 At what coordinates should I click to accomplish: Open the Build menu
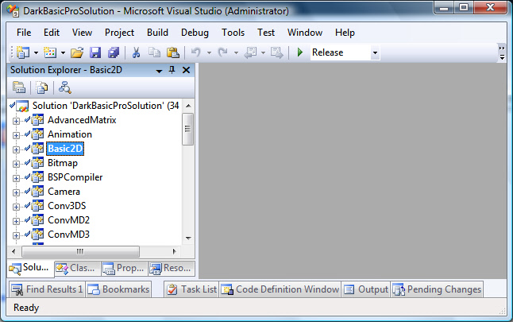pos(157,33)
